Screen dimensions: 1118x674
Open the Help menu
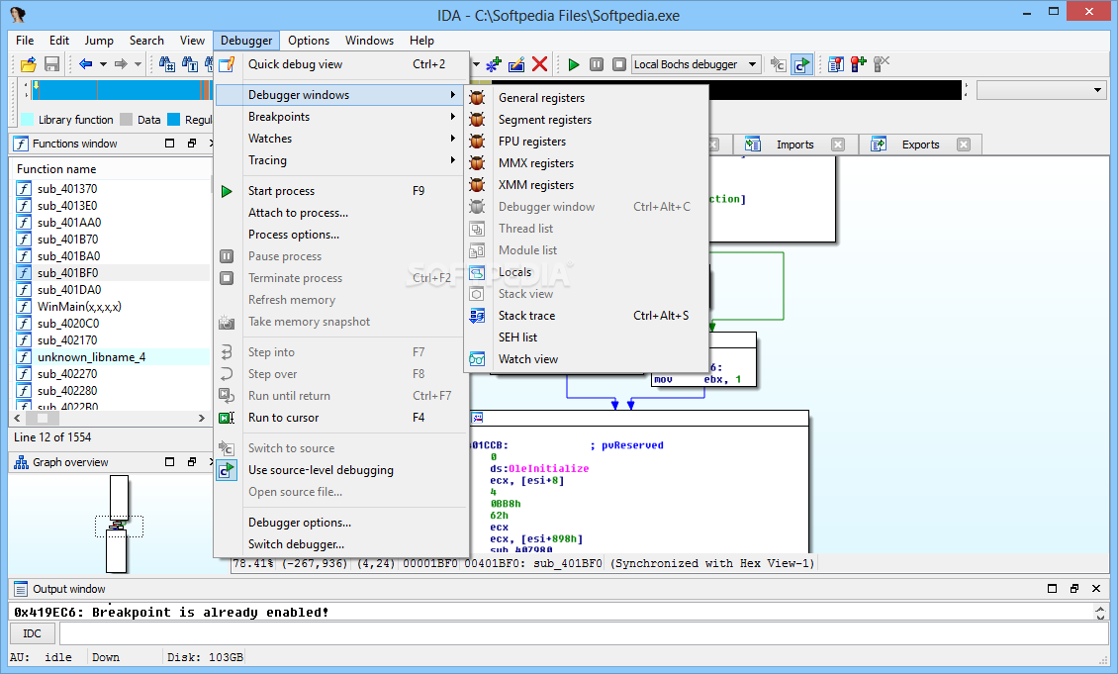click(x=421, y=41)
